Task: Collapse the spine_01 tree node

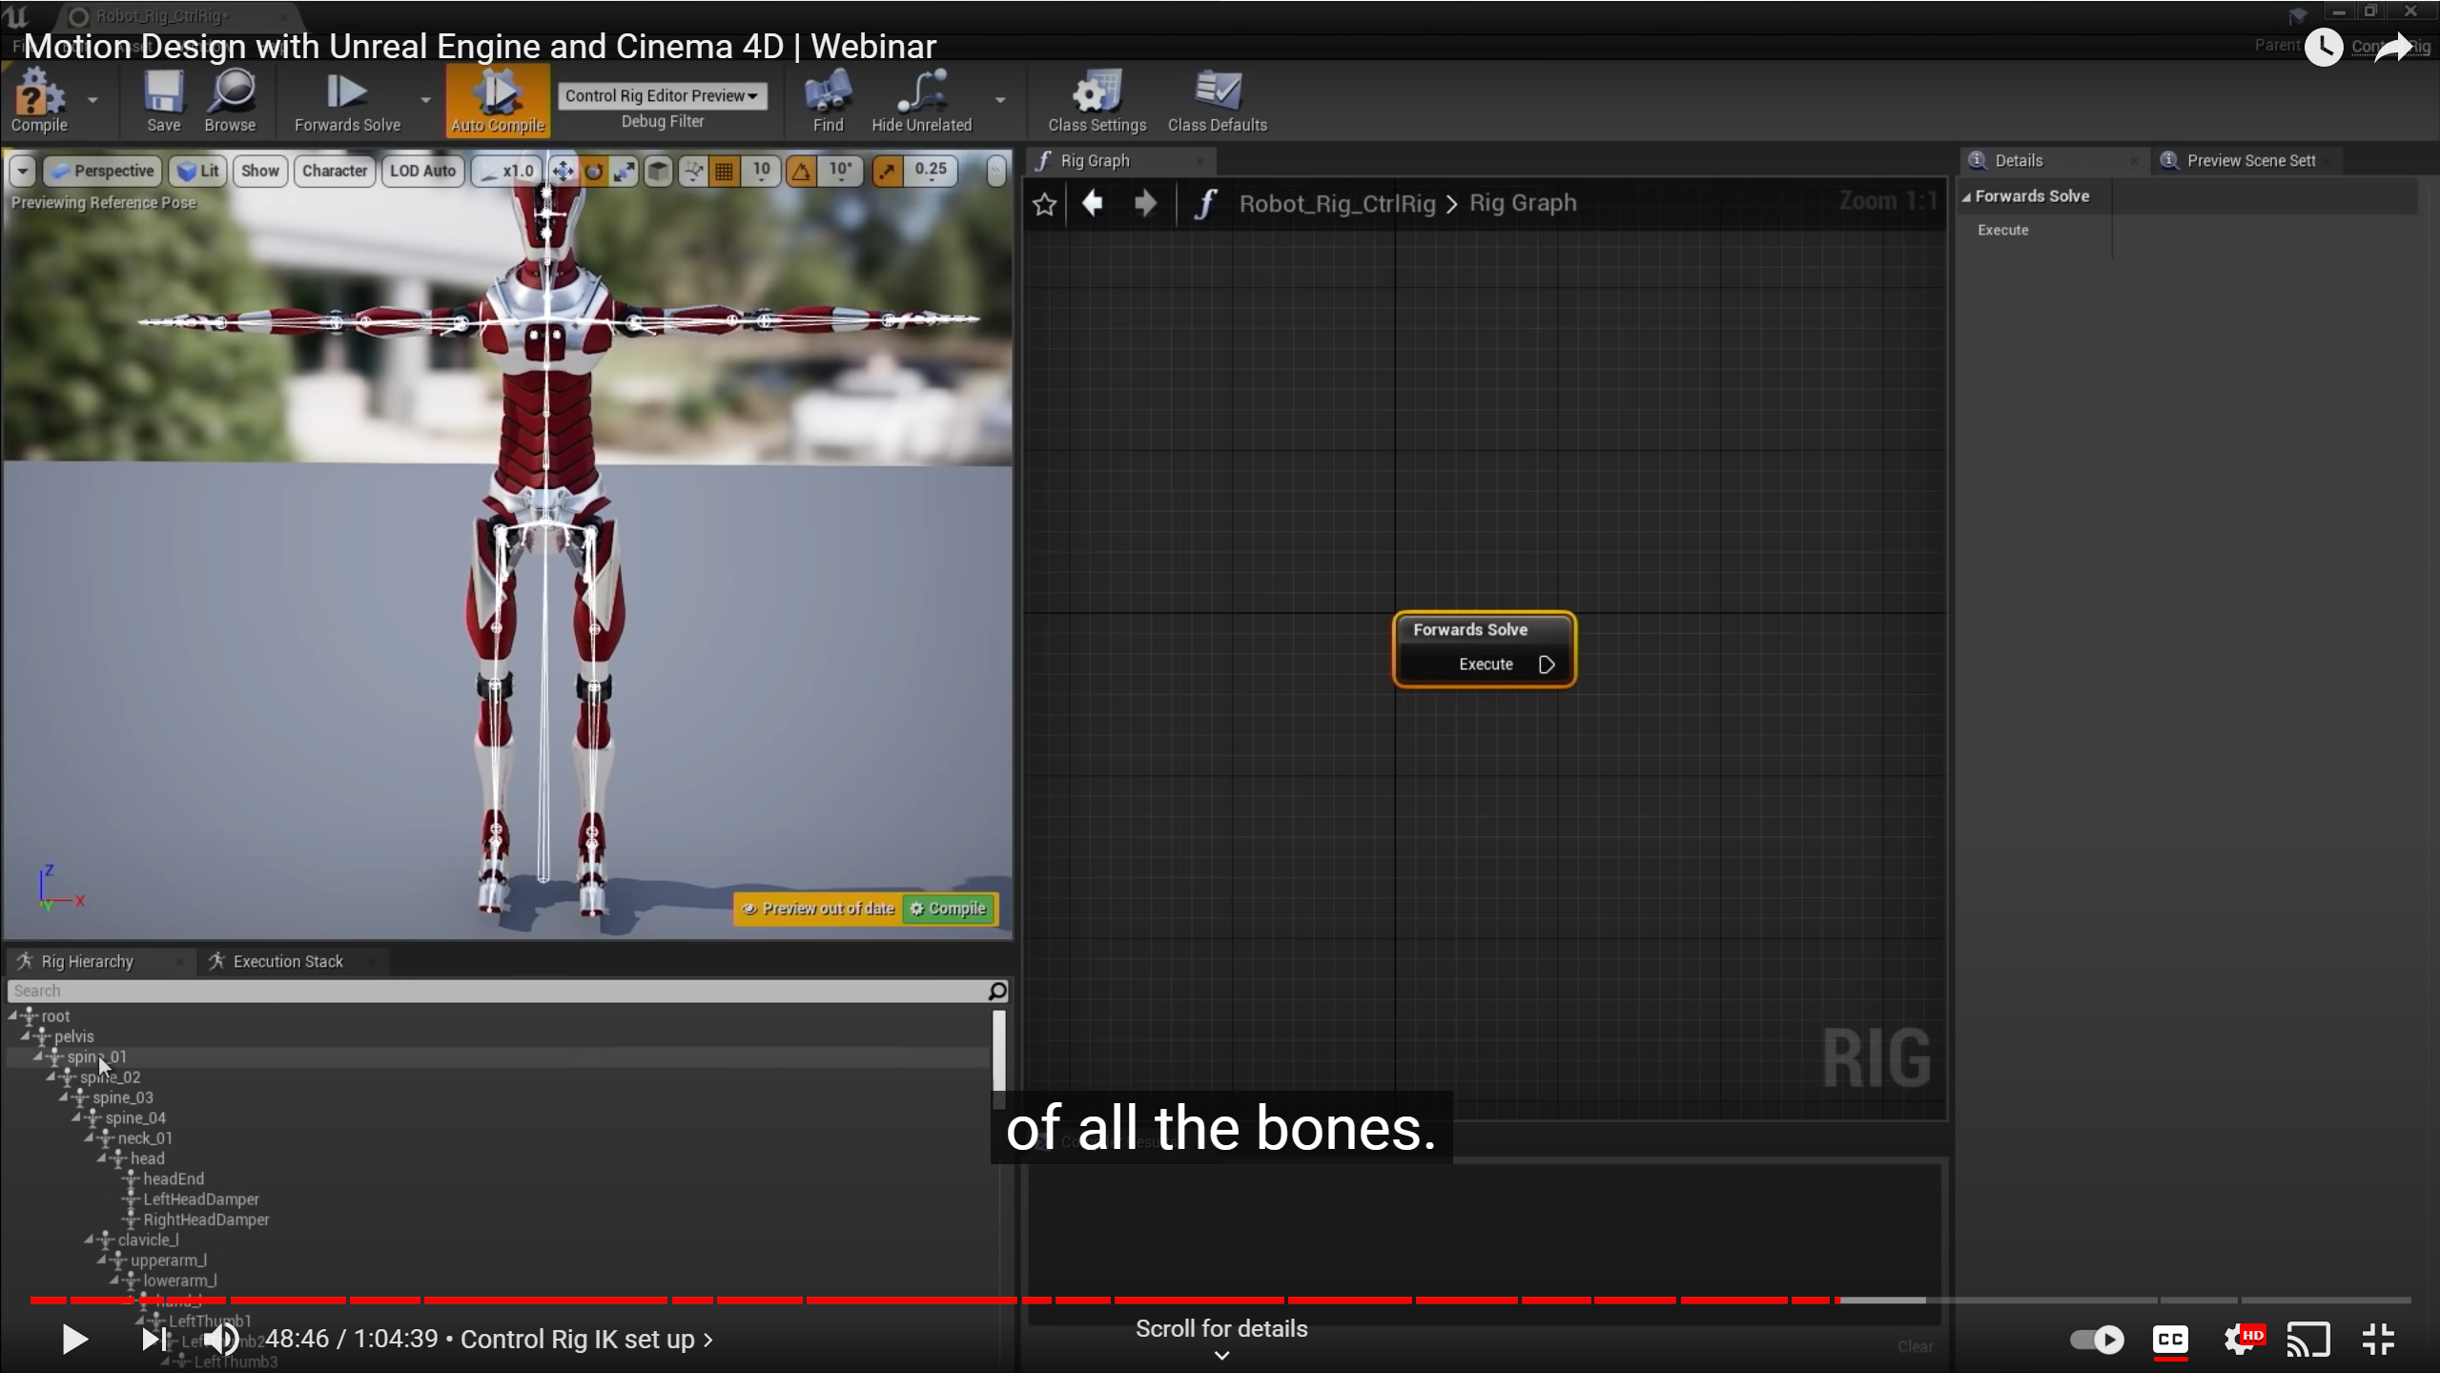Action: 38,1056
